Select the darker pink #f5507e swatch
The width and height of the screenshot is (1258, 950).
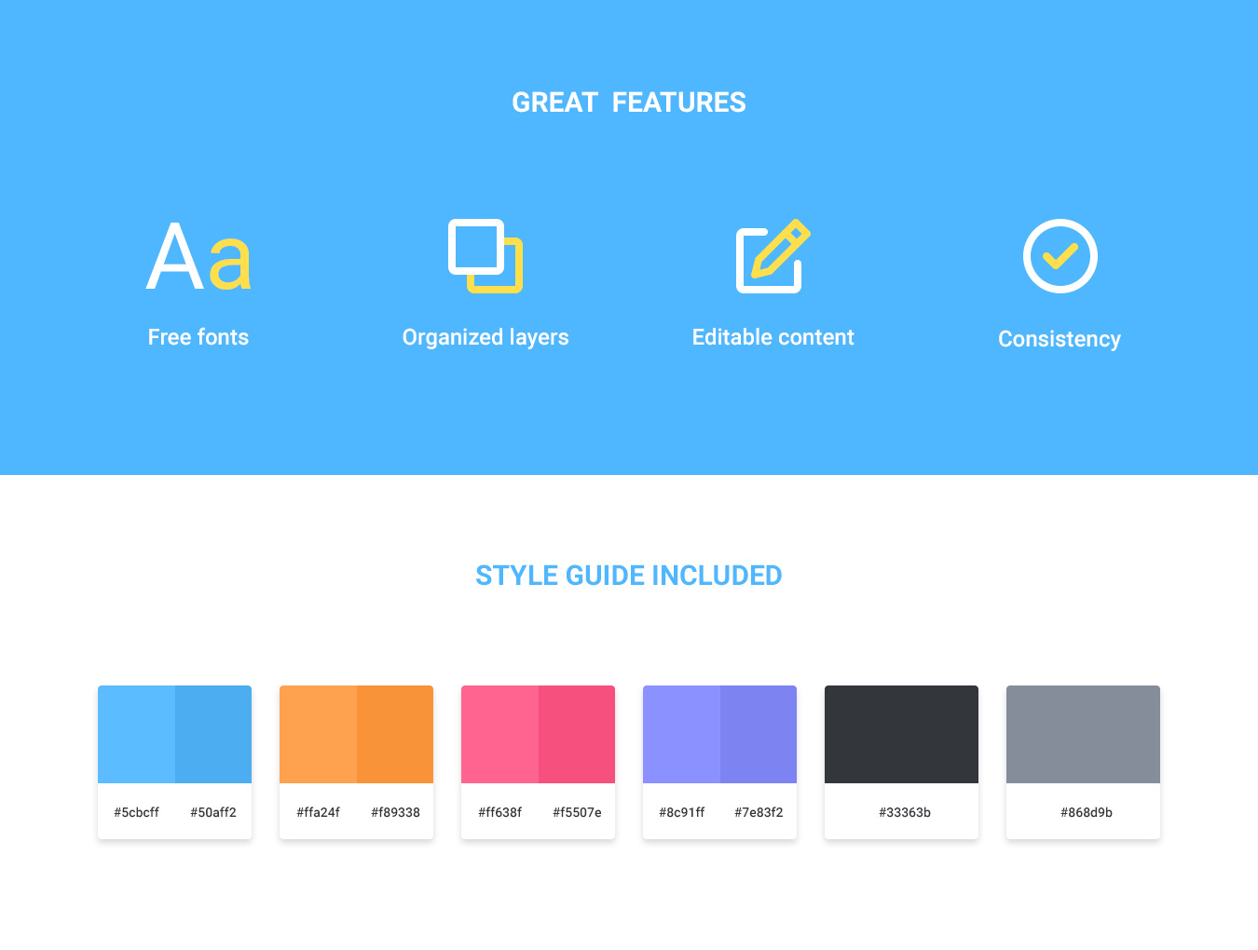click(577, 734)
